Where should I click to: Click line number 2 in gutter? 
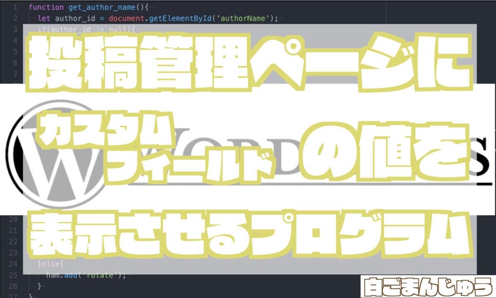coord(15,18)
